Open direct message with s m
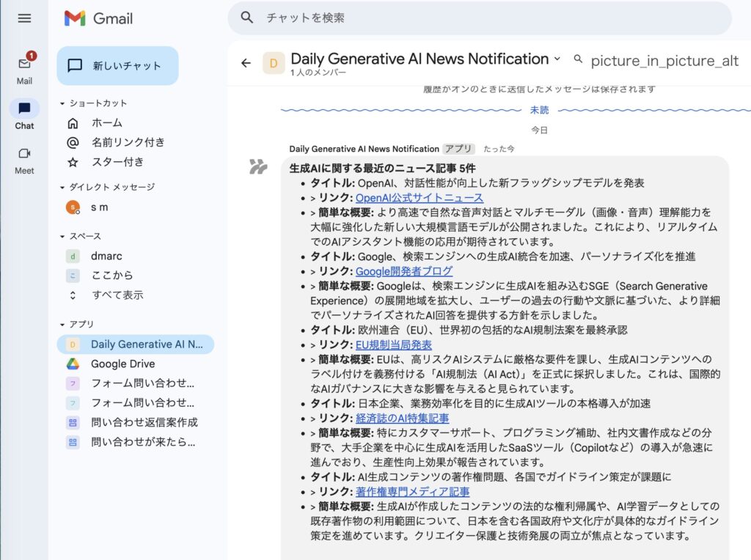The image size is (751, 560). (99, 207)
